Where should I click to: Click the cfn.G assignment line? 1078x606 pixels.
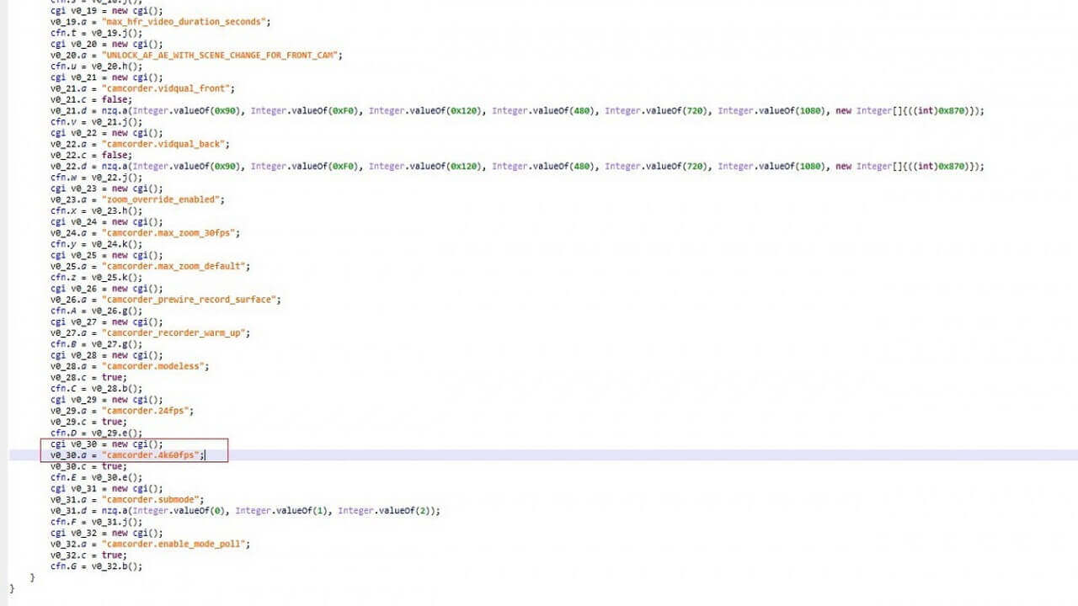[x=96, y=566]
